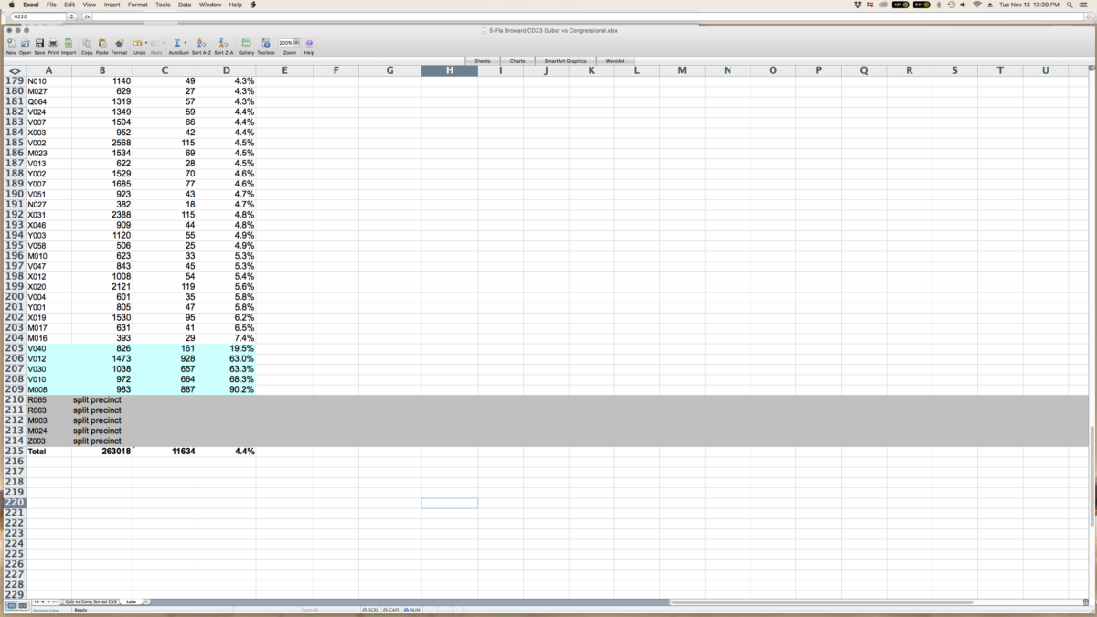Click the SmartArt Graphics tab
The height and width of the screenshot is (617, 1097).
point(565,61)
